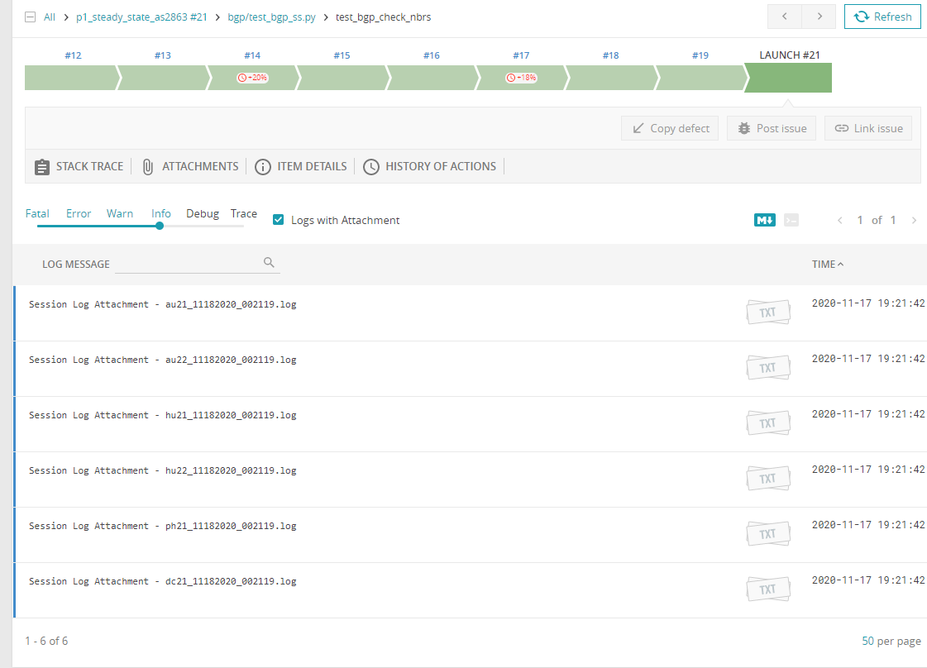
Task: Expand launch #14 showing +20% badge
Action: [252, 77]
